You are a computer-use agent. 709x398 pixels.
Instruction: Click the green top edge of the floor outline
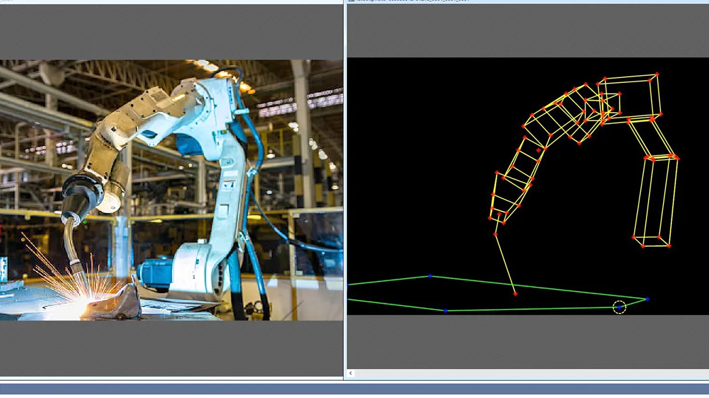[537, 287]
